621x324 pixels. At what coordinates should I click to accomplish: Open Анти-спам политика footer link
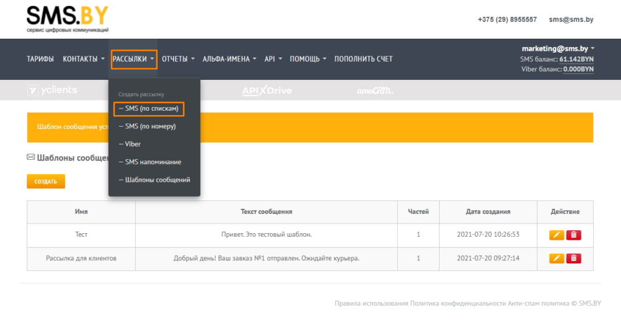point(539,303)
